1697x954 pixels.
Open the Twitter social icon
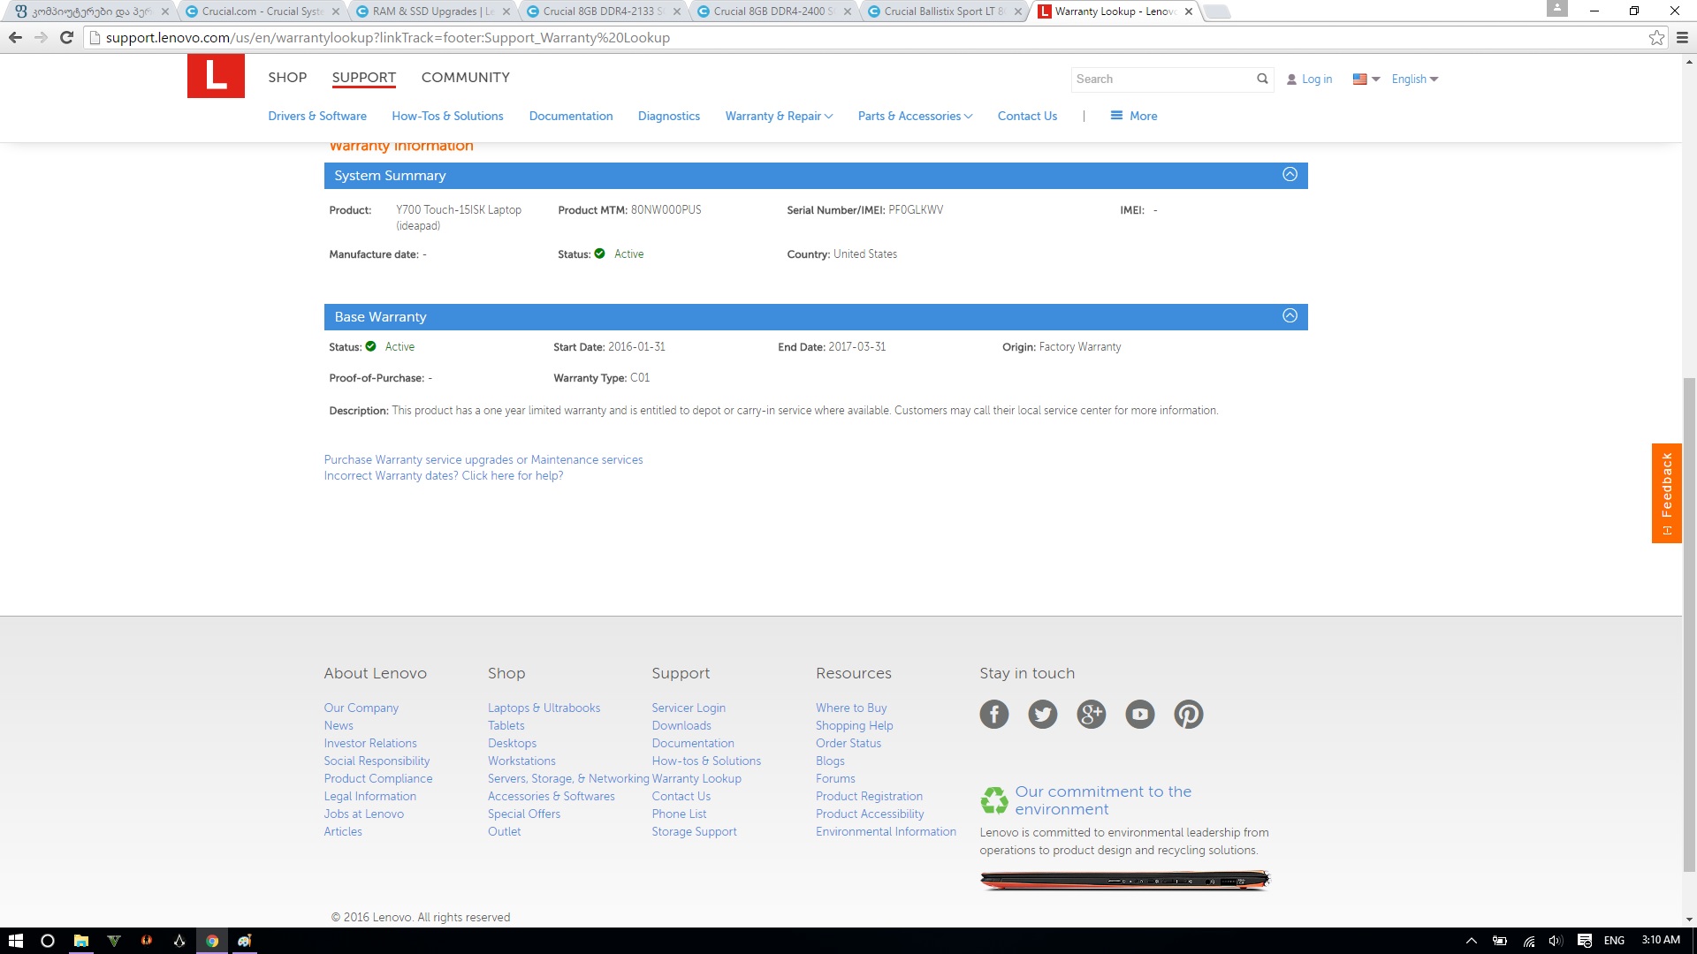click(1042, 714)
